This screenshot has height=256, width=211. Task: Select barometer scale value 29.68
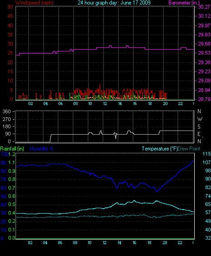point(204,44)
